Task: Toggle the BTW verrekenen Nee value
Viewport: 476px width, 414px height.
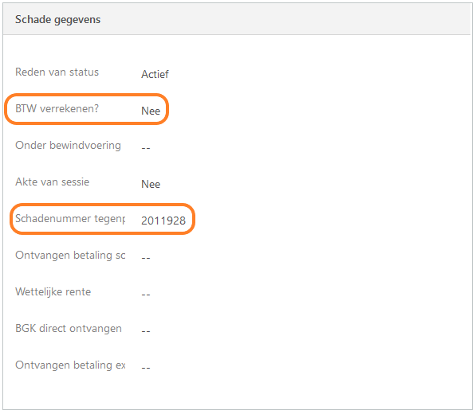Action: coord(151,111)
